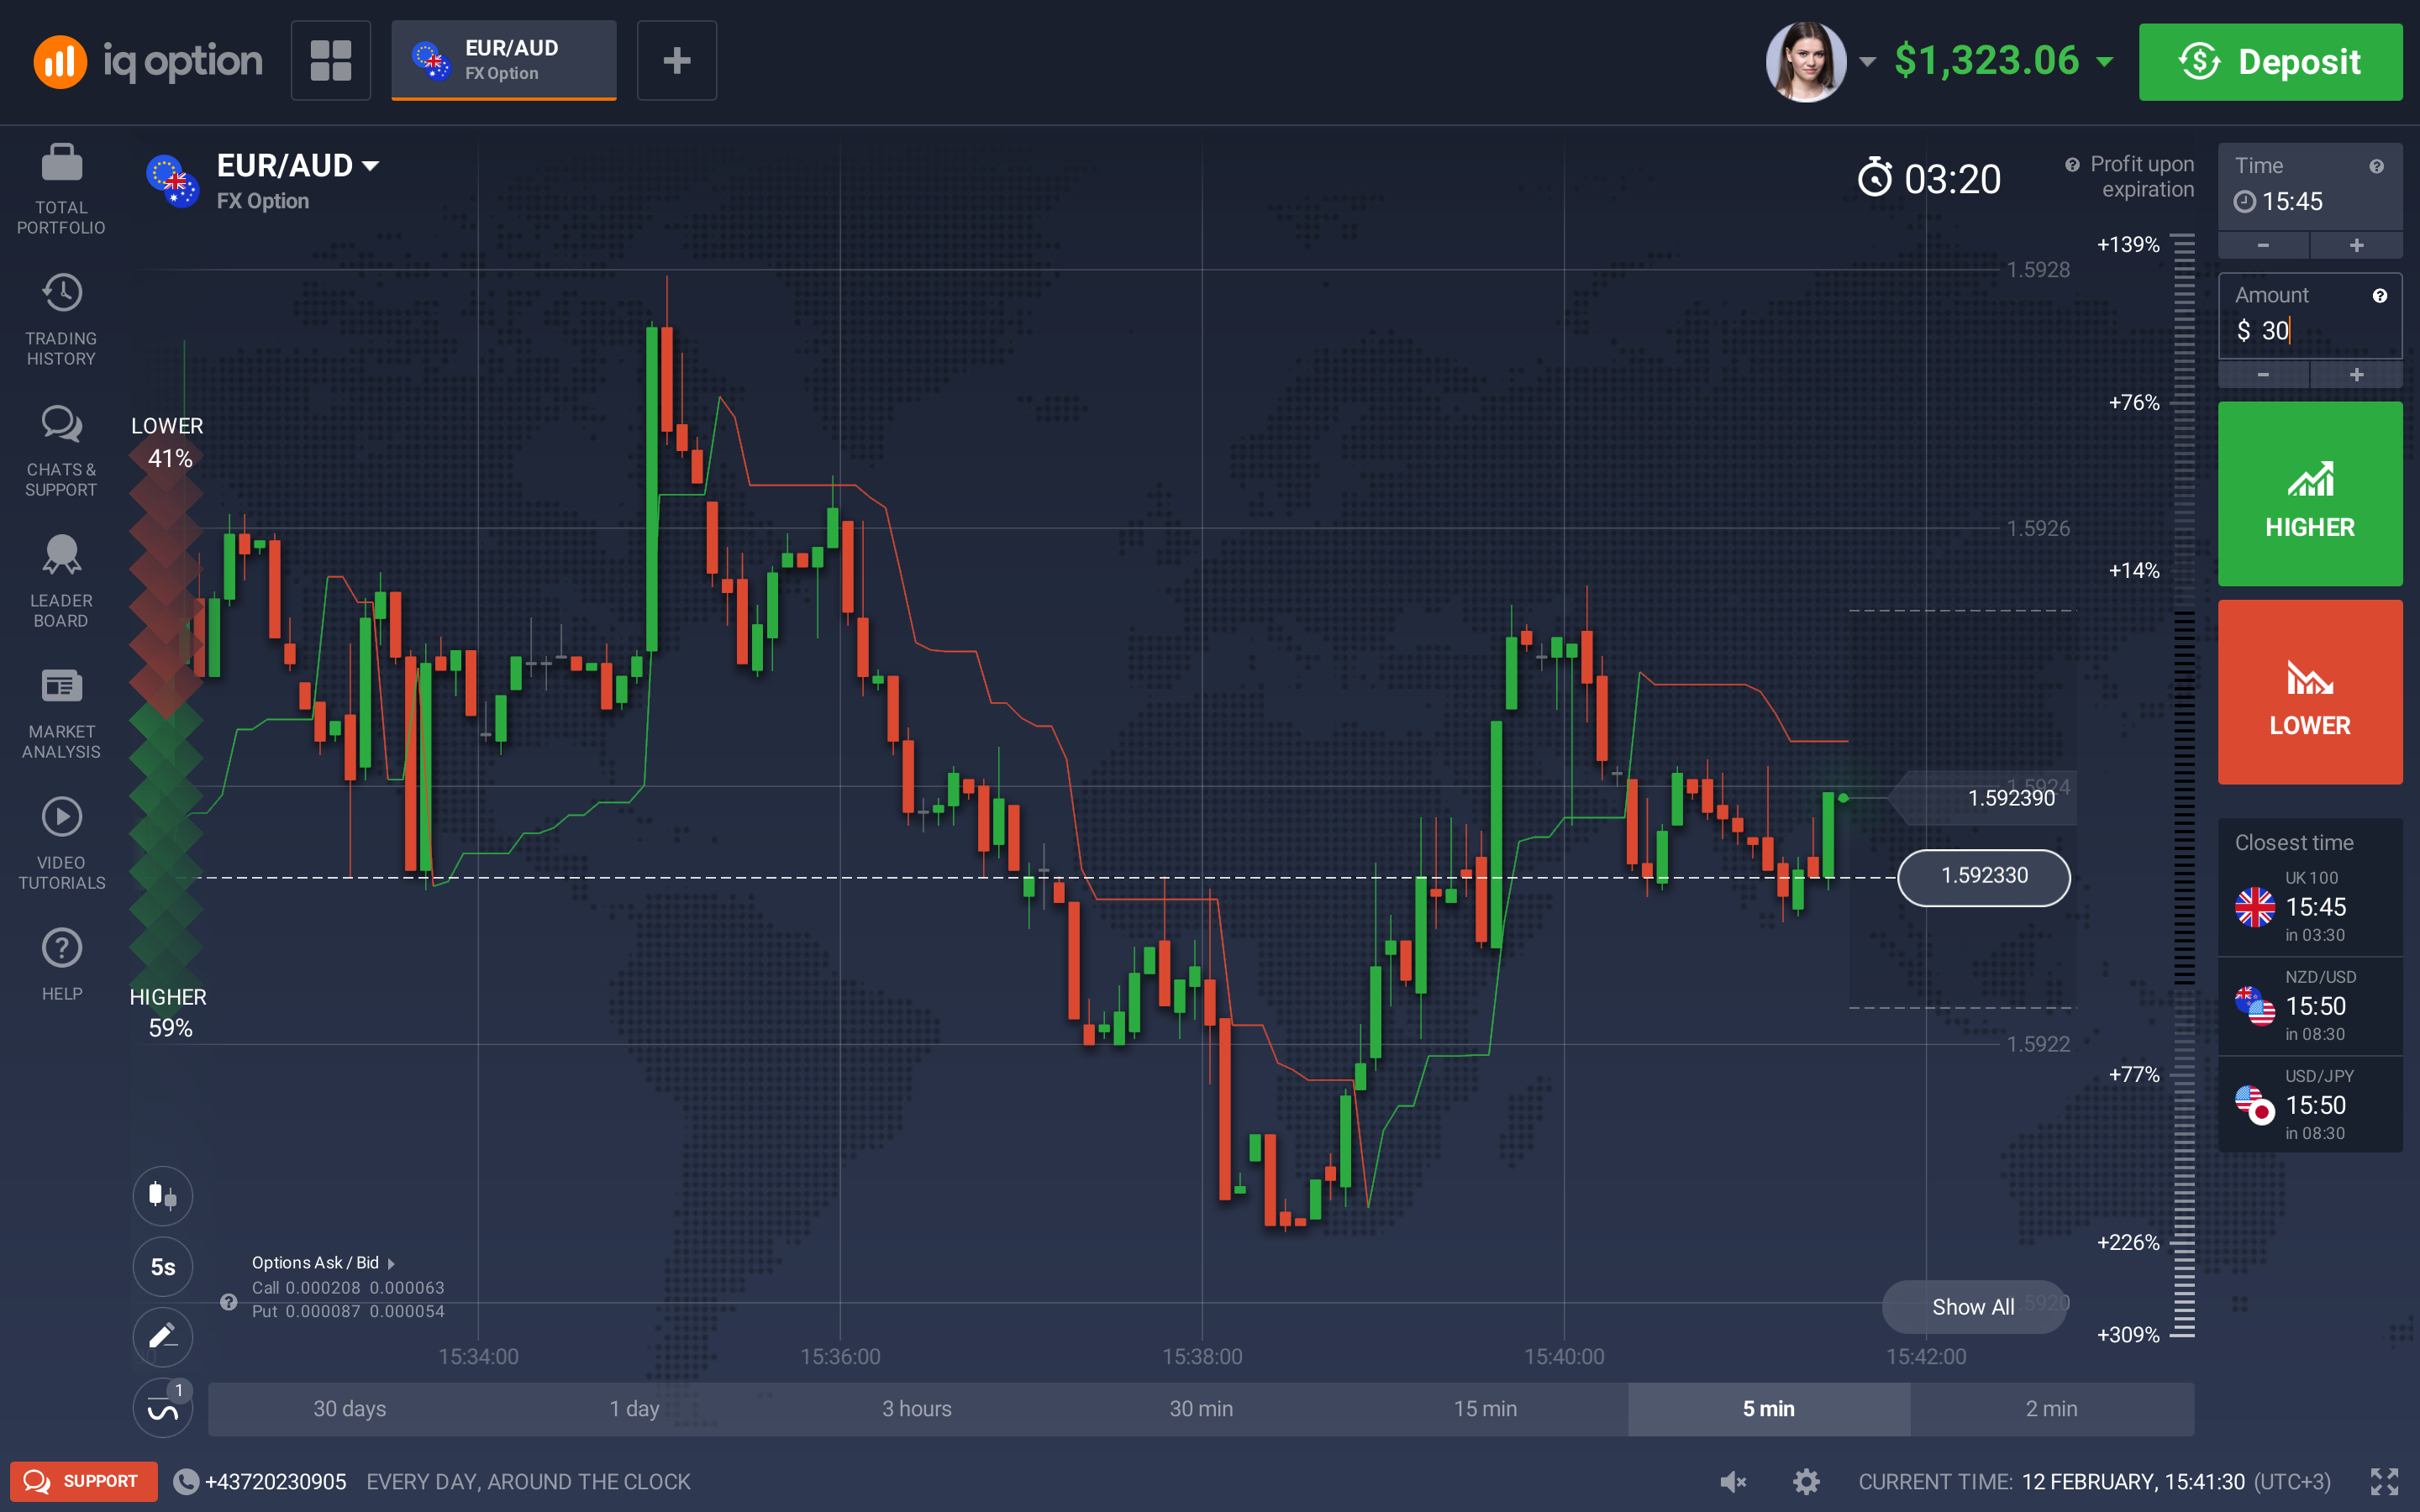Open Chats & Support
The image size is (2420, 1512).
tap(61, 450)
